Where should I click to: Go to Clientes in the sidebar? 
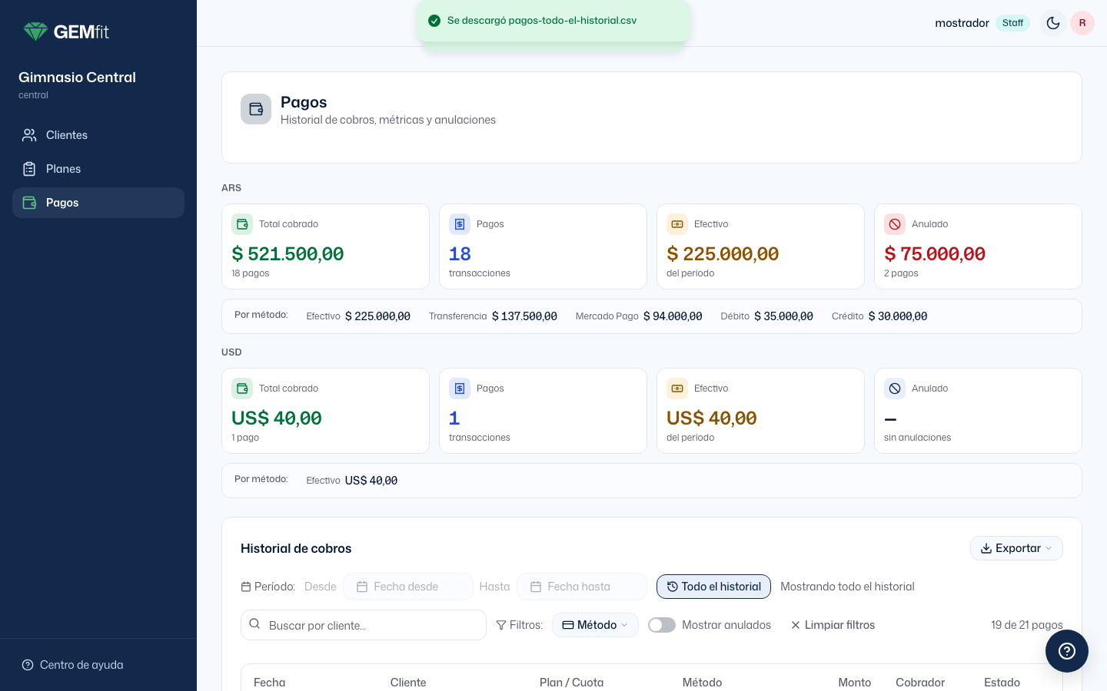coord(98,135)
